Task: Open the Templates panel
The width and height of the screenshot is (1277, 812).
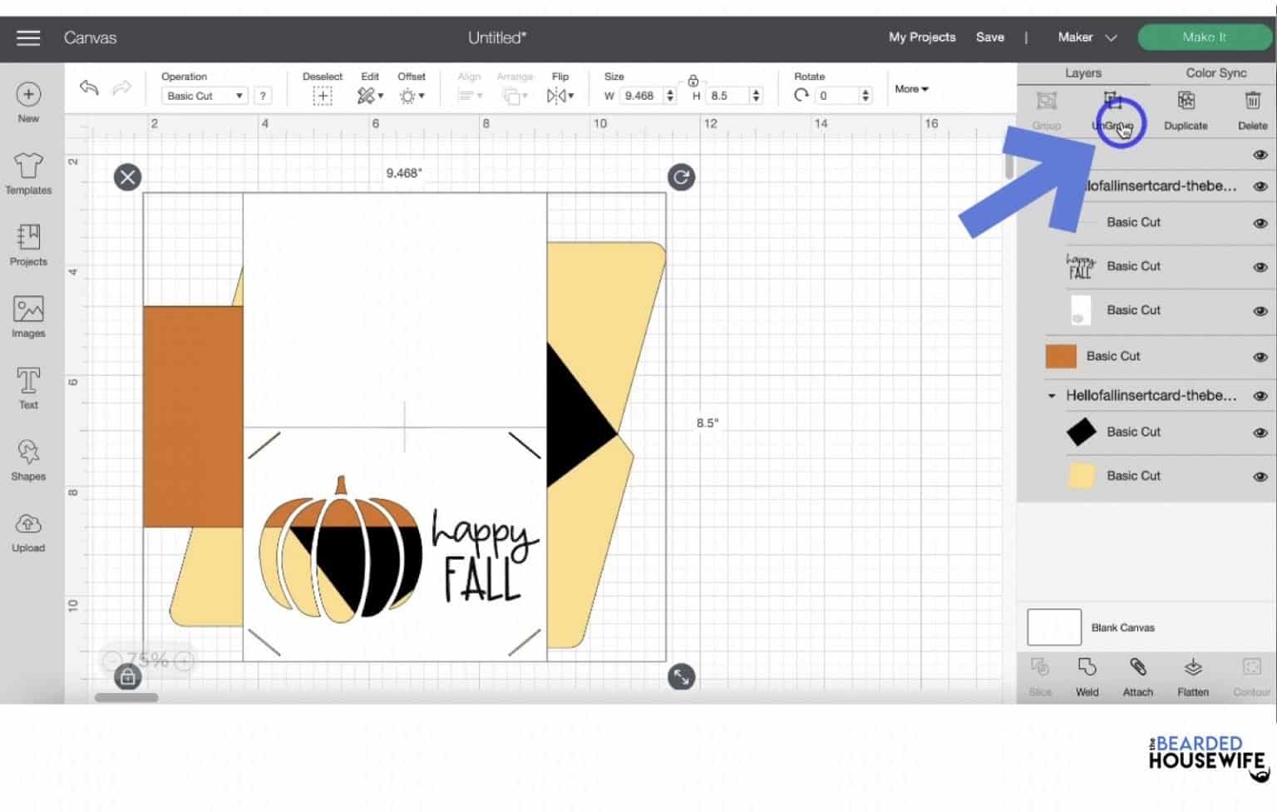Action: point(28,173)
